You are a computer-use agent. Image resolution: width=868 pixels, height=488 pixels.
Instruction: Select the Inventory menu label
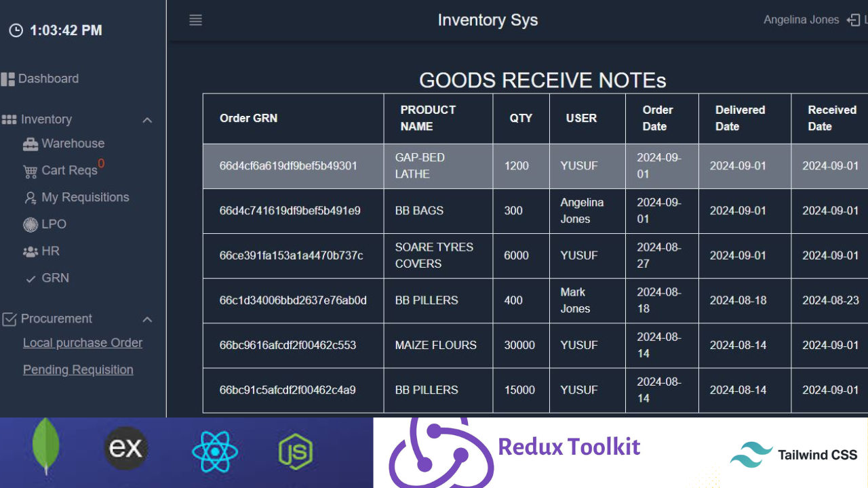(46, 119)
